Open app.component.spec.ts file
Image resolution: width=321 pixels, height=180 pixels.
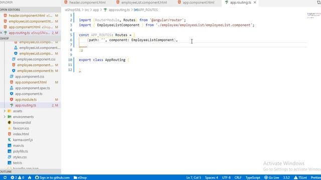(32, 88)
